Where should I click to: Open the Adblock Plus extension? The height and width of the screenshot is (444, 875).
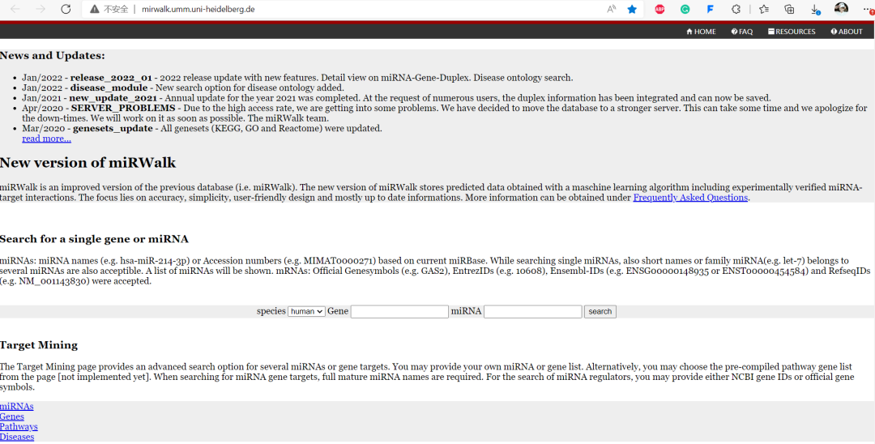[x=659, y=9]
